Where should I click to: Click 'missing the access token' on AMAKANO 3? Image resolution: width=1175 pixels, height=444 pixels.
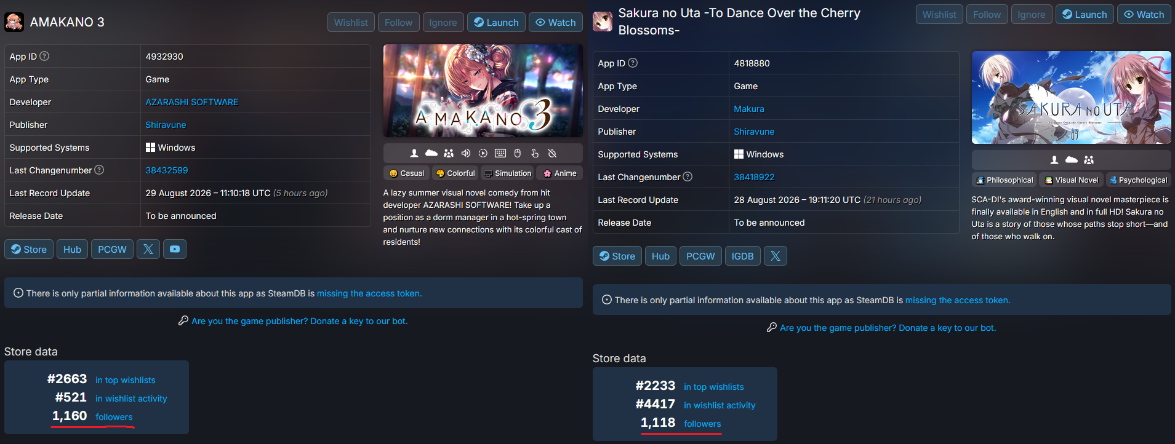[369, 293]
